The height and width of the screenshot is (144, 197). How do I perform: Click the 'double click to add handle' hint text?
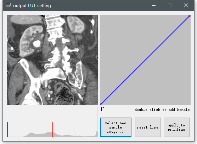(162, 109)
